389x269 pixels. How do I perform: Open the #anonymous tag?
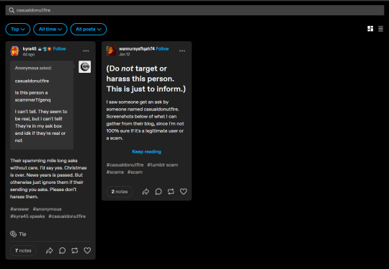(47, 209)
